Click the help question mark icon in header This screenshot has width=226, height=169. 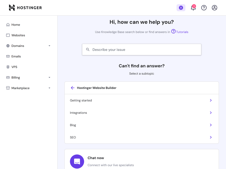click(x=204, y=8)
